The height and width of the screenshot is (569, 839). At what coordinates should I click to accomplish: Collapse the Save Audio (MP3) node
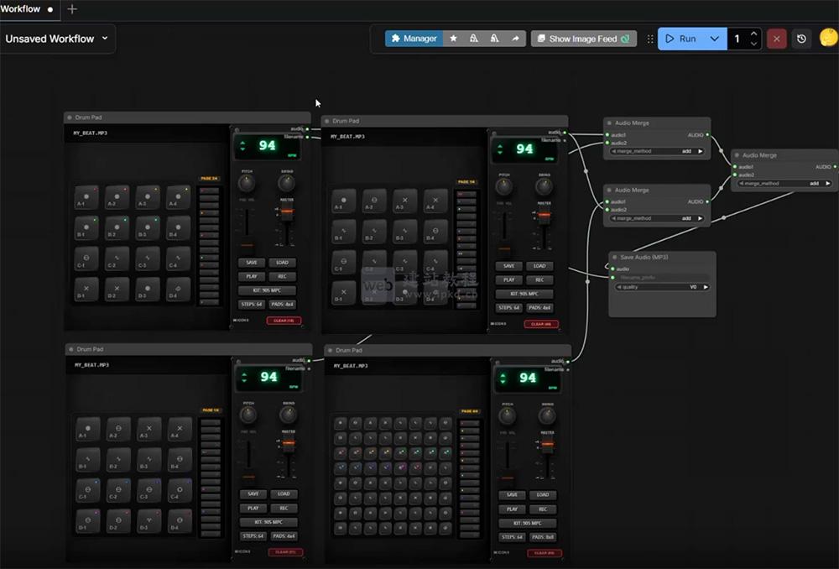point(613,258)
